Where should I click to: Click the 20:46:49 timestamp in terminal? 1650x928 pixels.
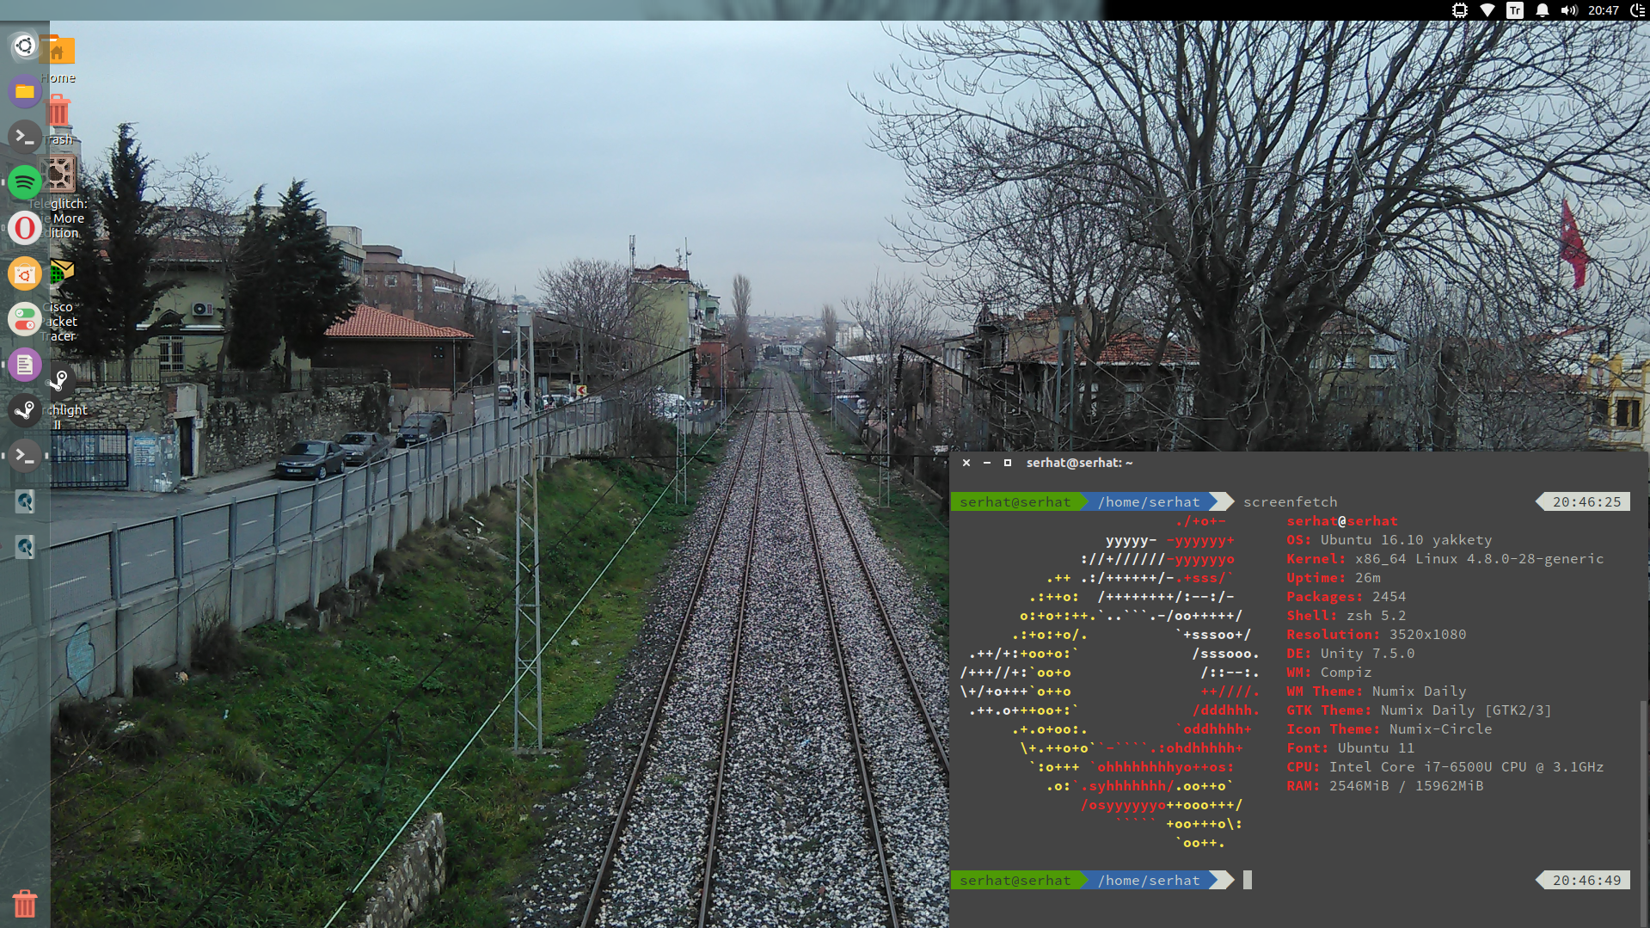pos(1586,880)
